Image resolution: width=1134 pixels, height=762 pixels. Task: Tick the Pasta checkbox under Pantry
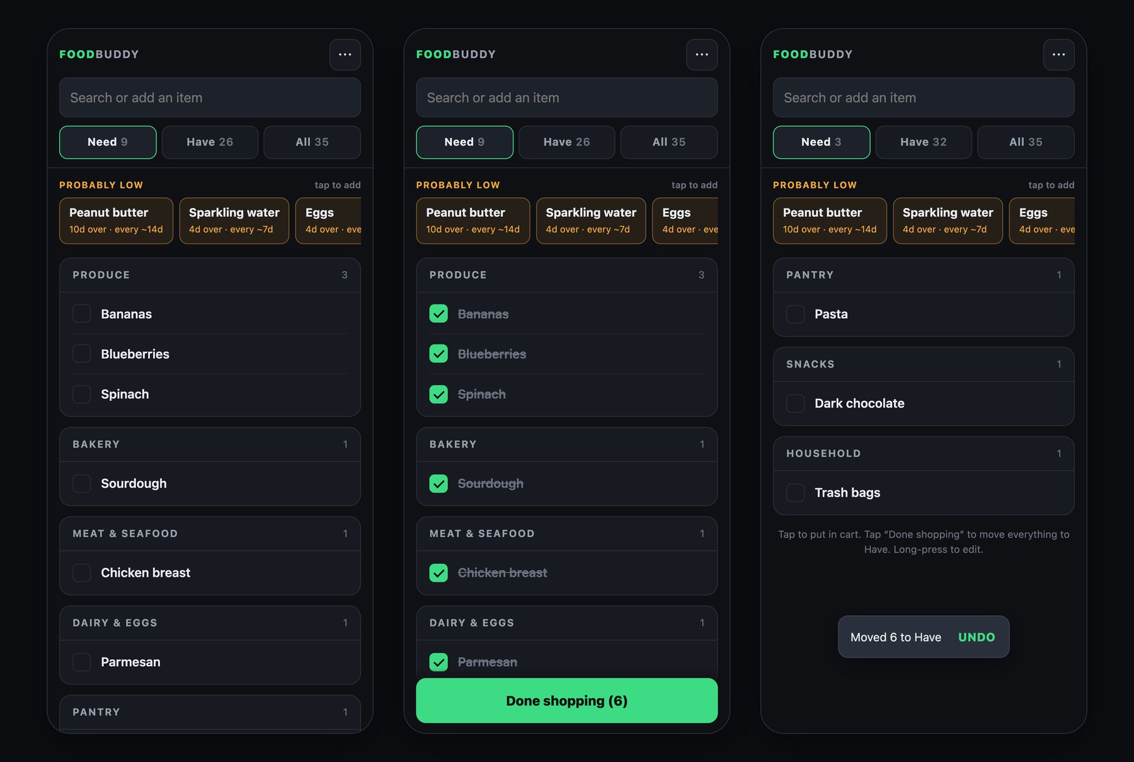[796, 314]
